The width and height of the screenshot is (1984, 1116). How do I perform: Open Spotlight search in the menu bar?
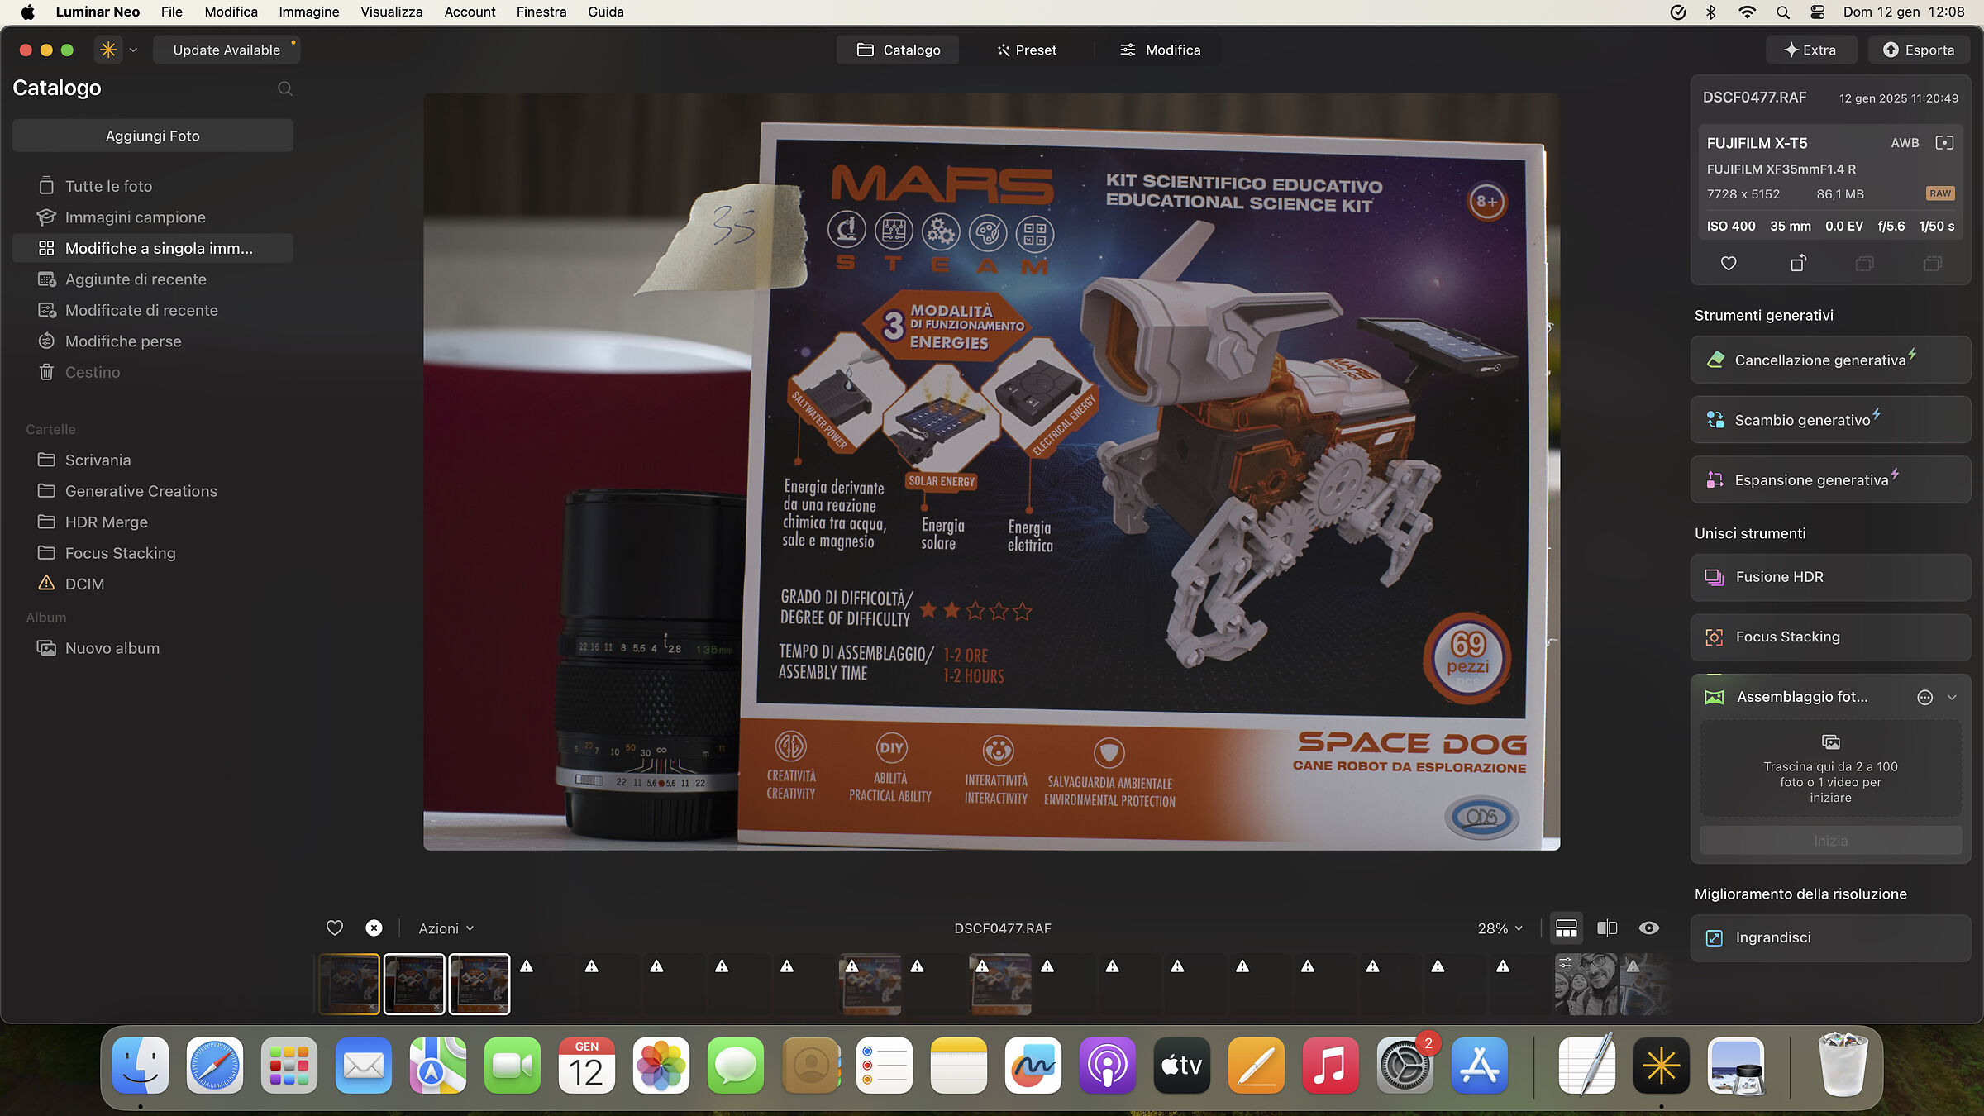coord(1783,12)
